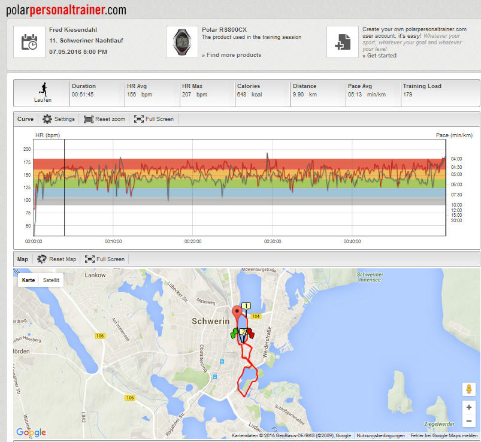Open Nutzungsbedingungen map terms link
481x442 pixels.
point(381,435)
